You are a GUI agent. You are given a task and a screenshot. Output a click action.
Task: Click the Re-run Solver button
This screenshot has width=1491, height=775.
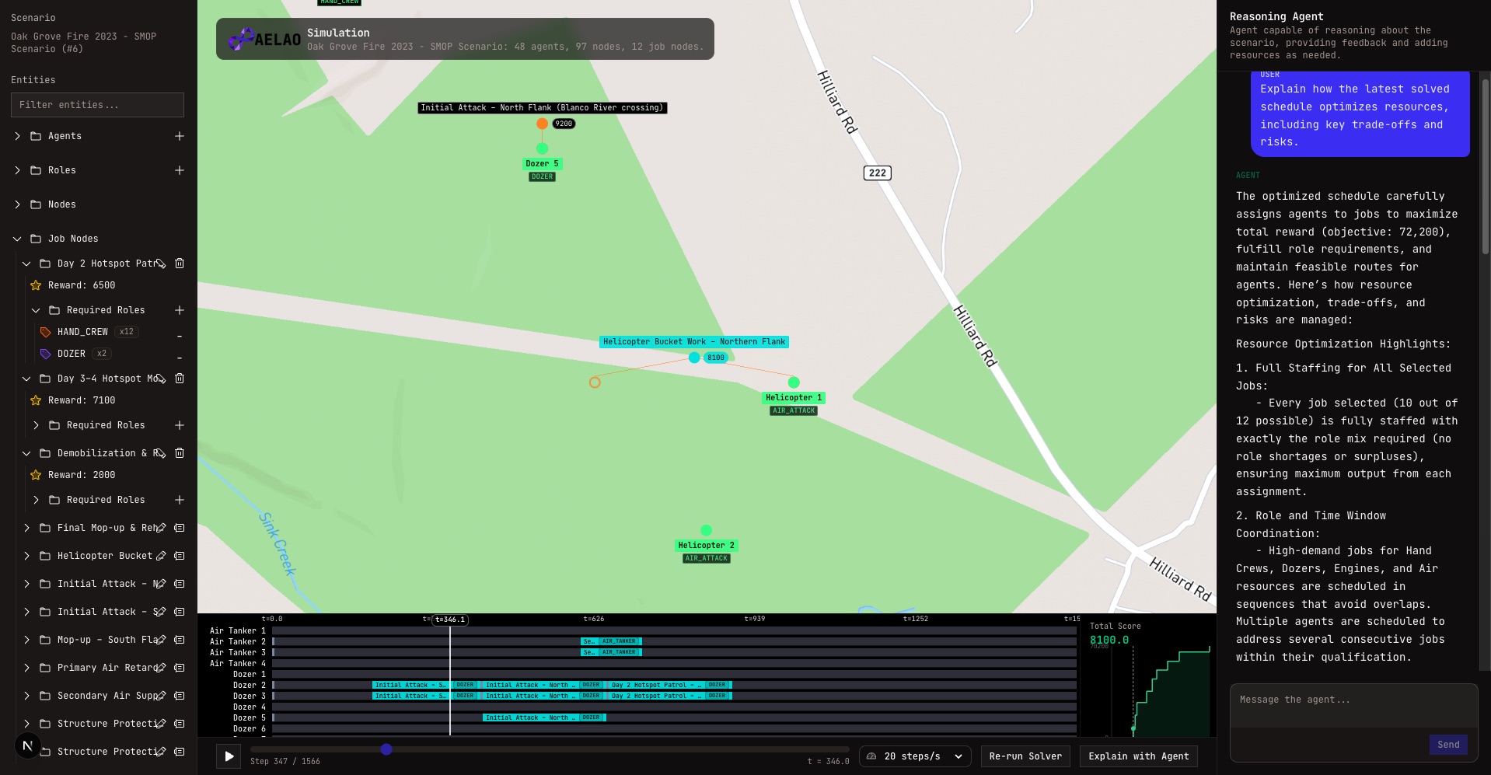(1025, 756)
